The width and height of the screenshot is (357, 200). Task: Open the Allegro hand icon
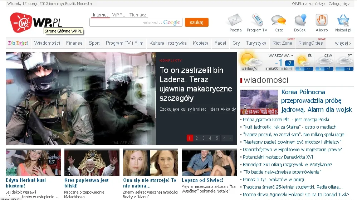tap(322, 20)
